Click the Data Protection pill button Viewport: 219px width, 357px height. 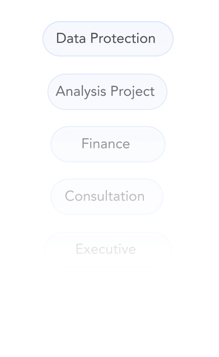tap(108, 39)
